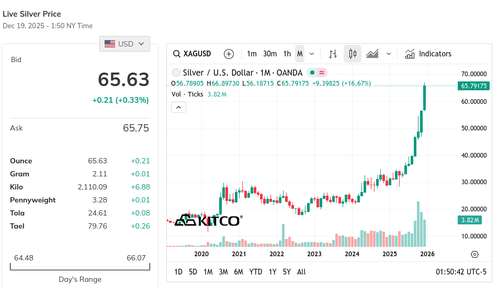Click the 70.00000 price axis label
This screenshot has height=287, width=498.
pos(474,74)
